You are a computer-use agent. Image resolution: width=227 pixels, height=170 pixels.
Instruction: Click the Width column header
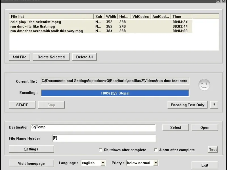[111, 16]
